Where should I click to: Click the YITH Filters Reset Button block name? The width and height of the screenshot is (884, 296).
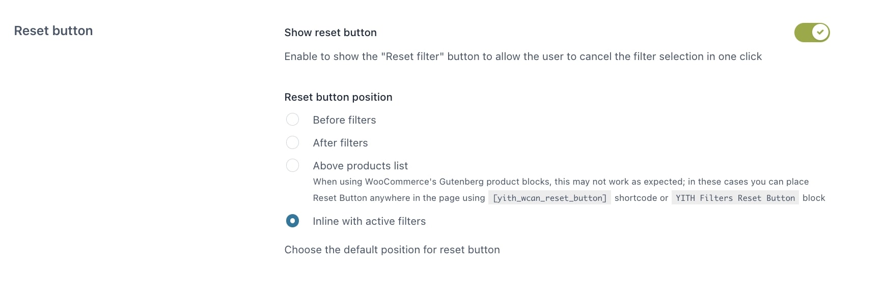point(735,198)
